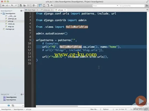Open the Places gear settings dropdown

click(22, 11)
